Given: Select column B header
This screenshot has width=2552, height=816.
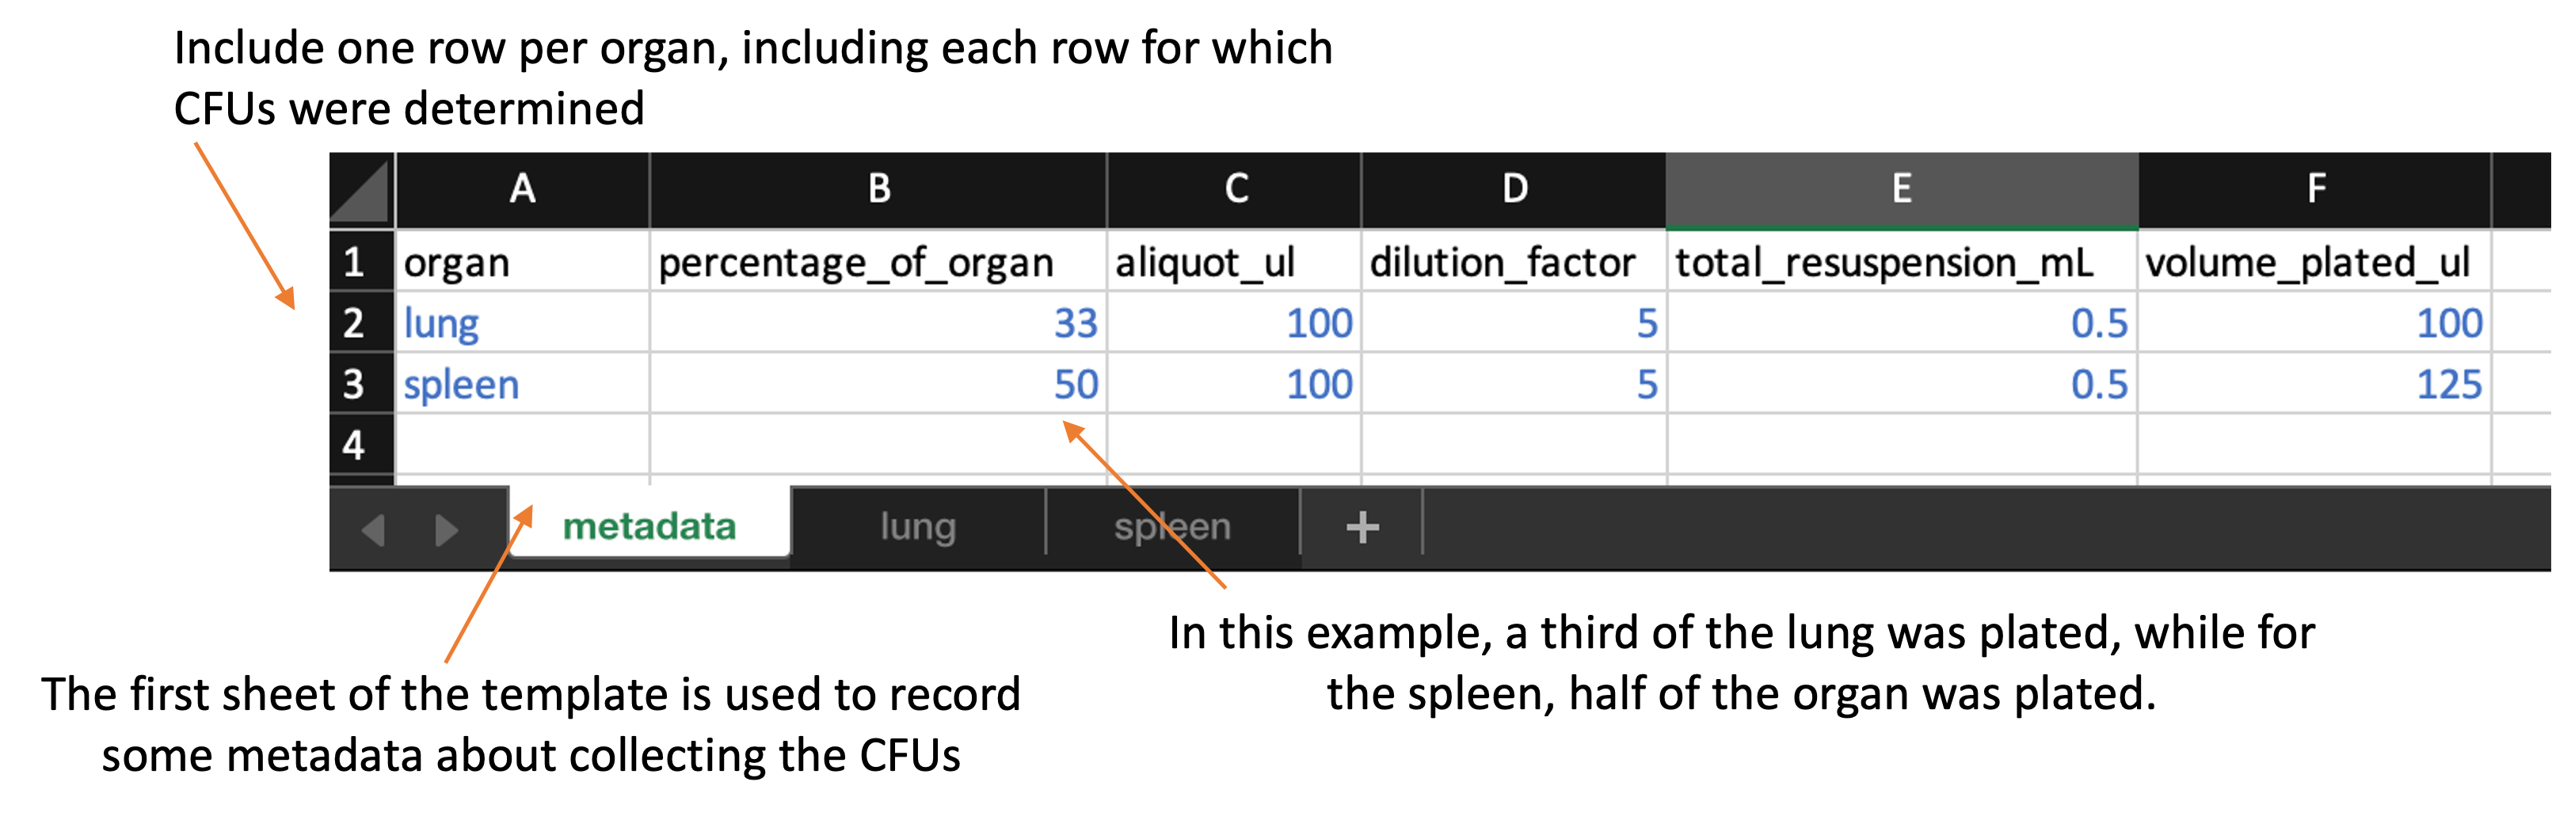Looking at the screenshot, I should coord(878,189).
